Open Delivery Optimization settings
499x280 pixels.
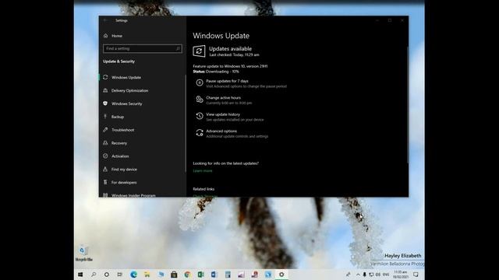click(129, 90)
